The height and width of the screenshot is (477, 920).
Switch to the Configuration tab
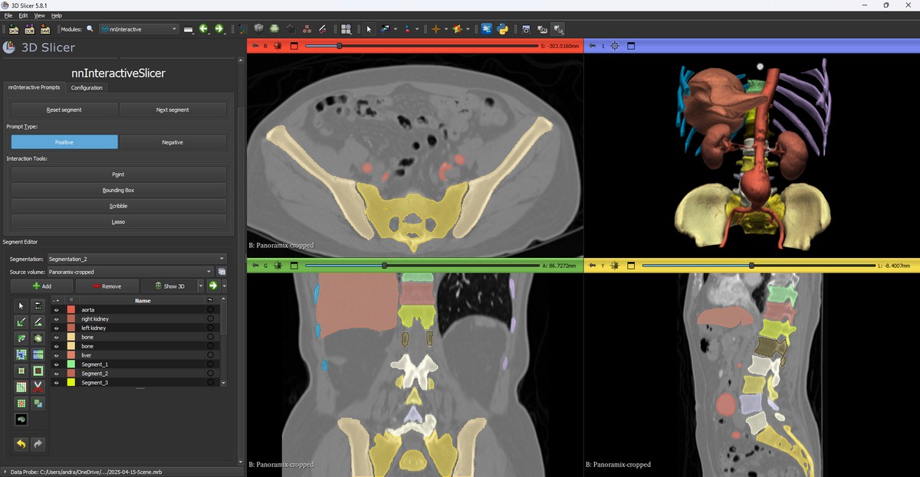(x=87, y=87)
